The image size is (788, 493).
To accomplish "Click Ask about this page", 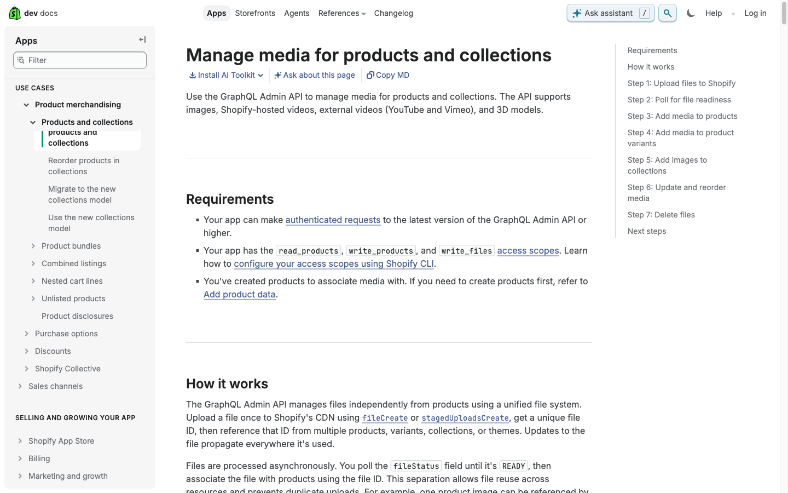I will (x=315, y=75).
